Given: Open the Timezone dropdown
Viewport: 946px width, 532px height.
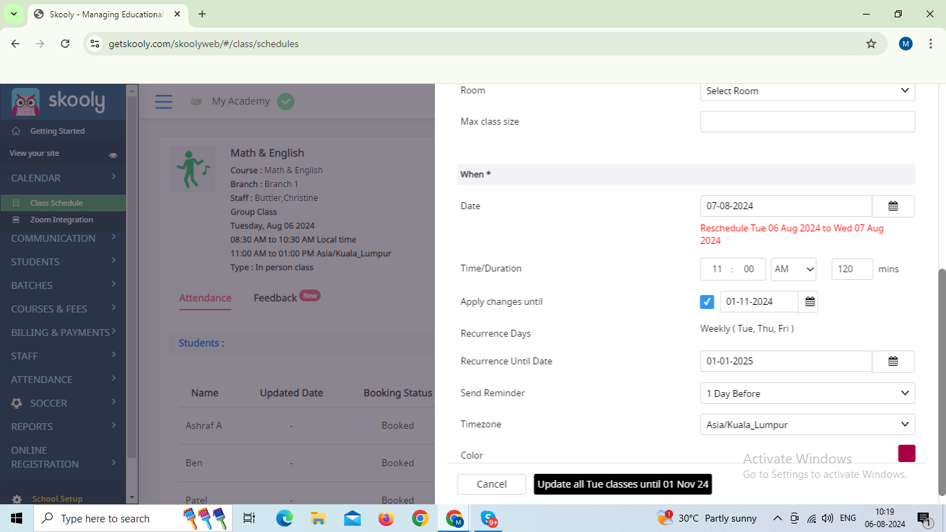Looking at the screenshot, I should (807, 425).
